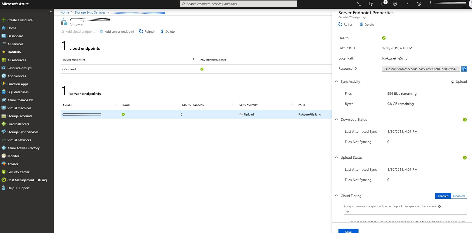Click Add server endpoint button
Image resolution: width=472 pixels, height=233 pixels.
point(117,31)
